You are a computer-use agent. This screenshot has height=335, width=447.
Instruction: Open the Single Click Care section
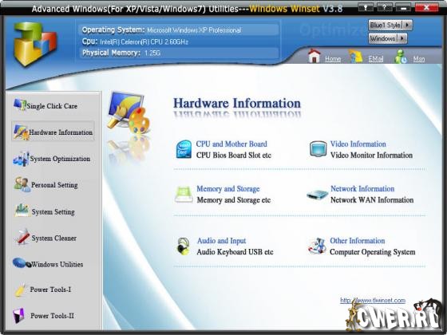[x=52, y=106]
